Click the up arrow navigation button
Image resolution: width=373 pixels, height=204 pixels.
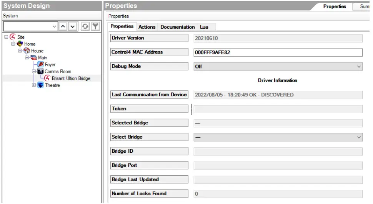click(63, 26)
